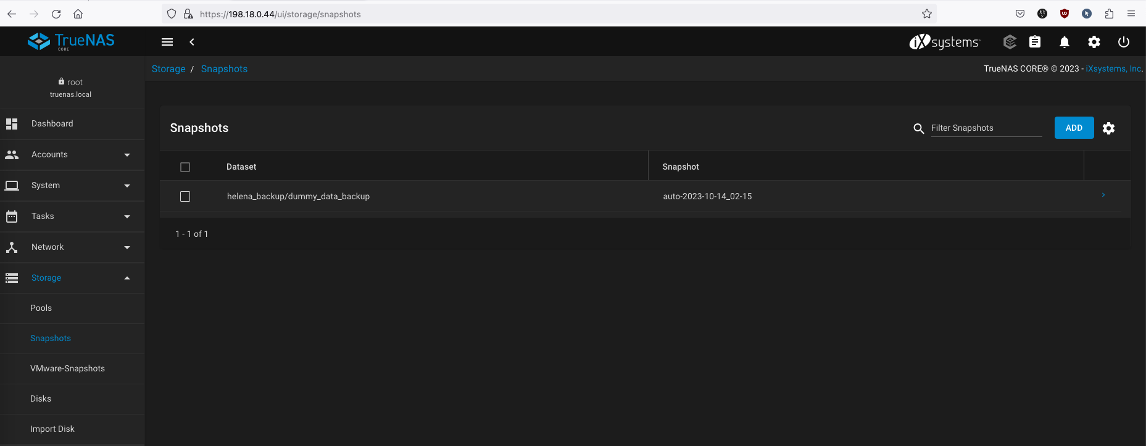Image resolution: width=1146 pixels, height=446 pixels.
Task: Open the TrueCommand layered icon
Action: [x=1010, y=42]
